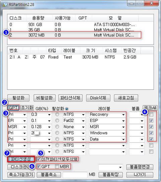Click the MB size input field
161x182 pixels.
click(x=75, y=175)
